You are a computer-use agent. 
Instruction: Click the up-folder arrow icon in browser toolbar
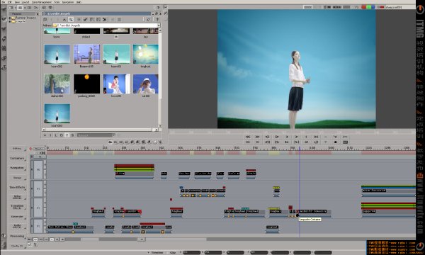click(64, 20)
